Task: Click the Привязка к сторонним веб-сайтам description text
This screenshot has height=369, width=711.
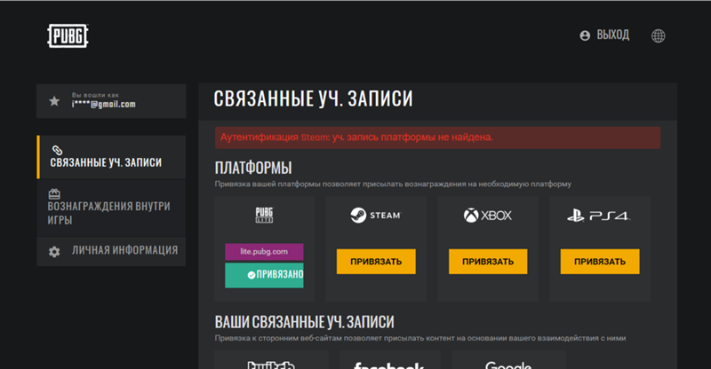Action: coord(419,338)
